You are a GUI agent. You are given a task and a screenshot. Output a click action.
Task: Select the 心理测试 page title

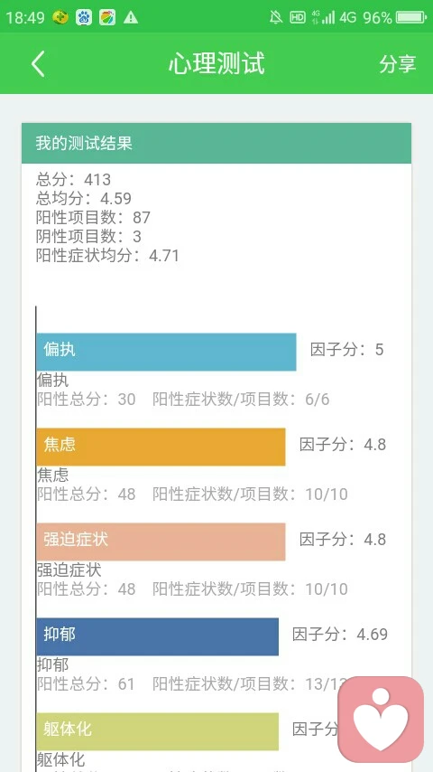(216, 63)
